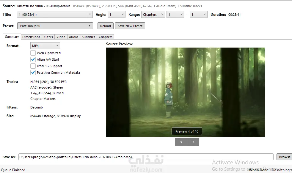Screen dimensions: 292x173
Task: Click the SSA Burned subtitle track text
Action: 47,93
